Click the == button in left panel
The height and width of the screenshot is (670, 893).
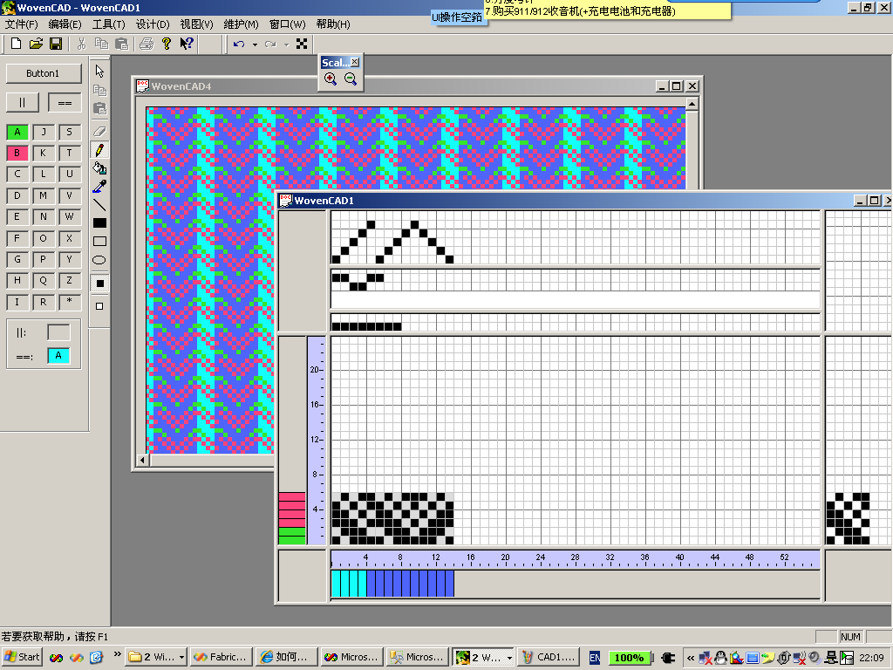(65, 102)
